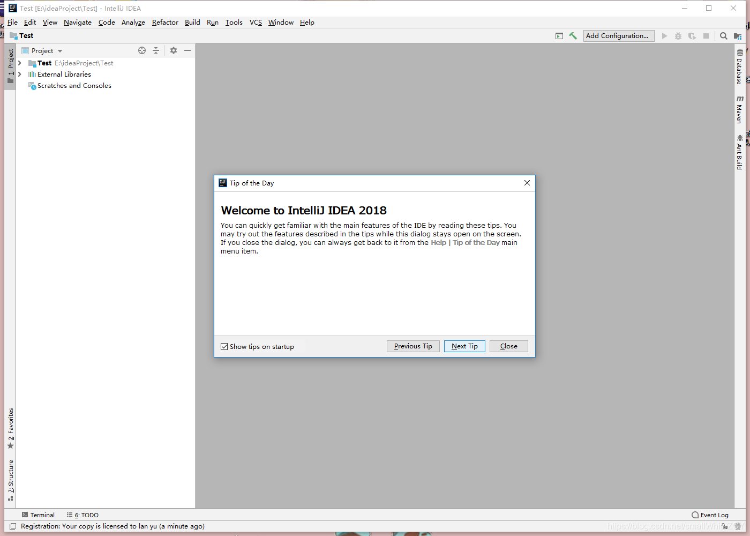Select Scratches and Consoles tree row

pos(106,86)
